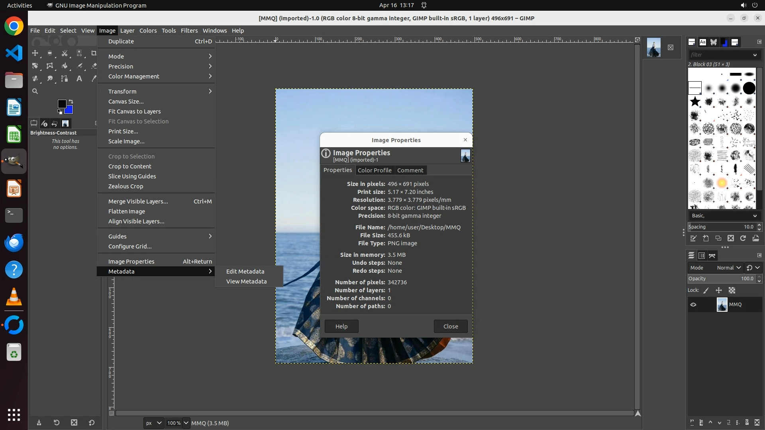Select the Bucket Fill tool
The image size is (765, 430).
tap(65, 66)
